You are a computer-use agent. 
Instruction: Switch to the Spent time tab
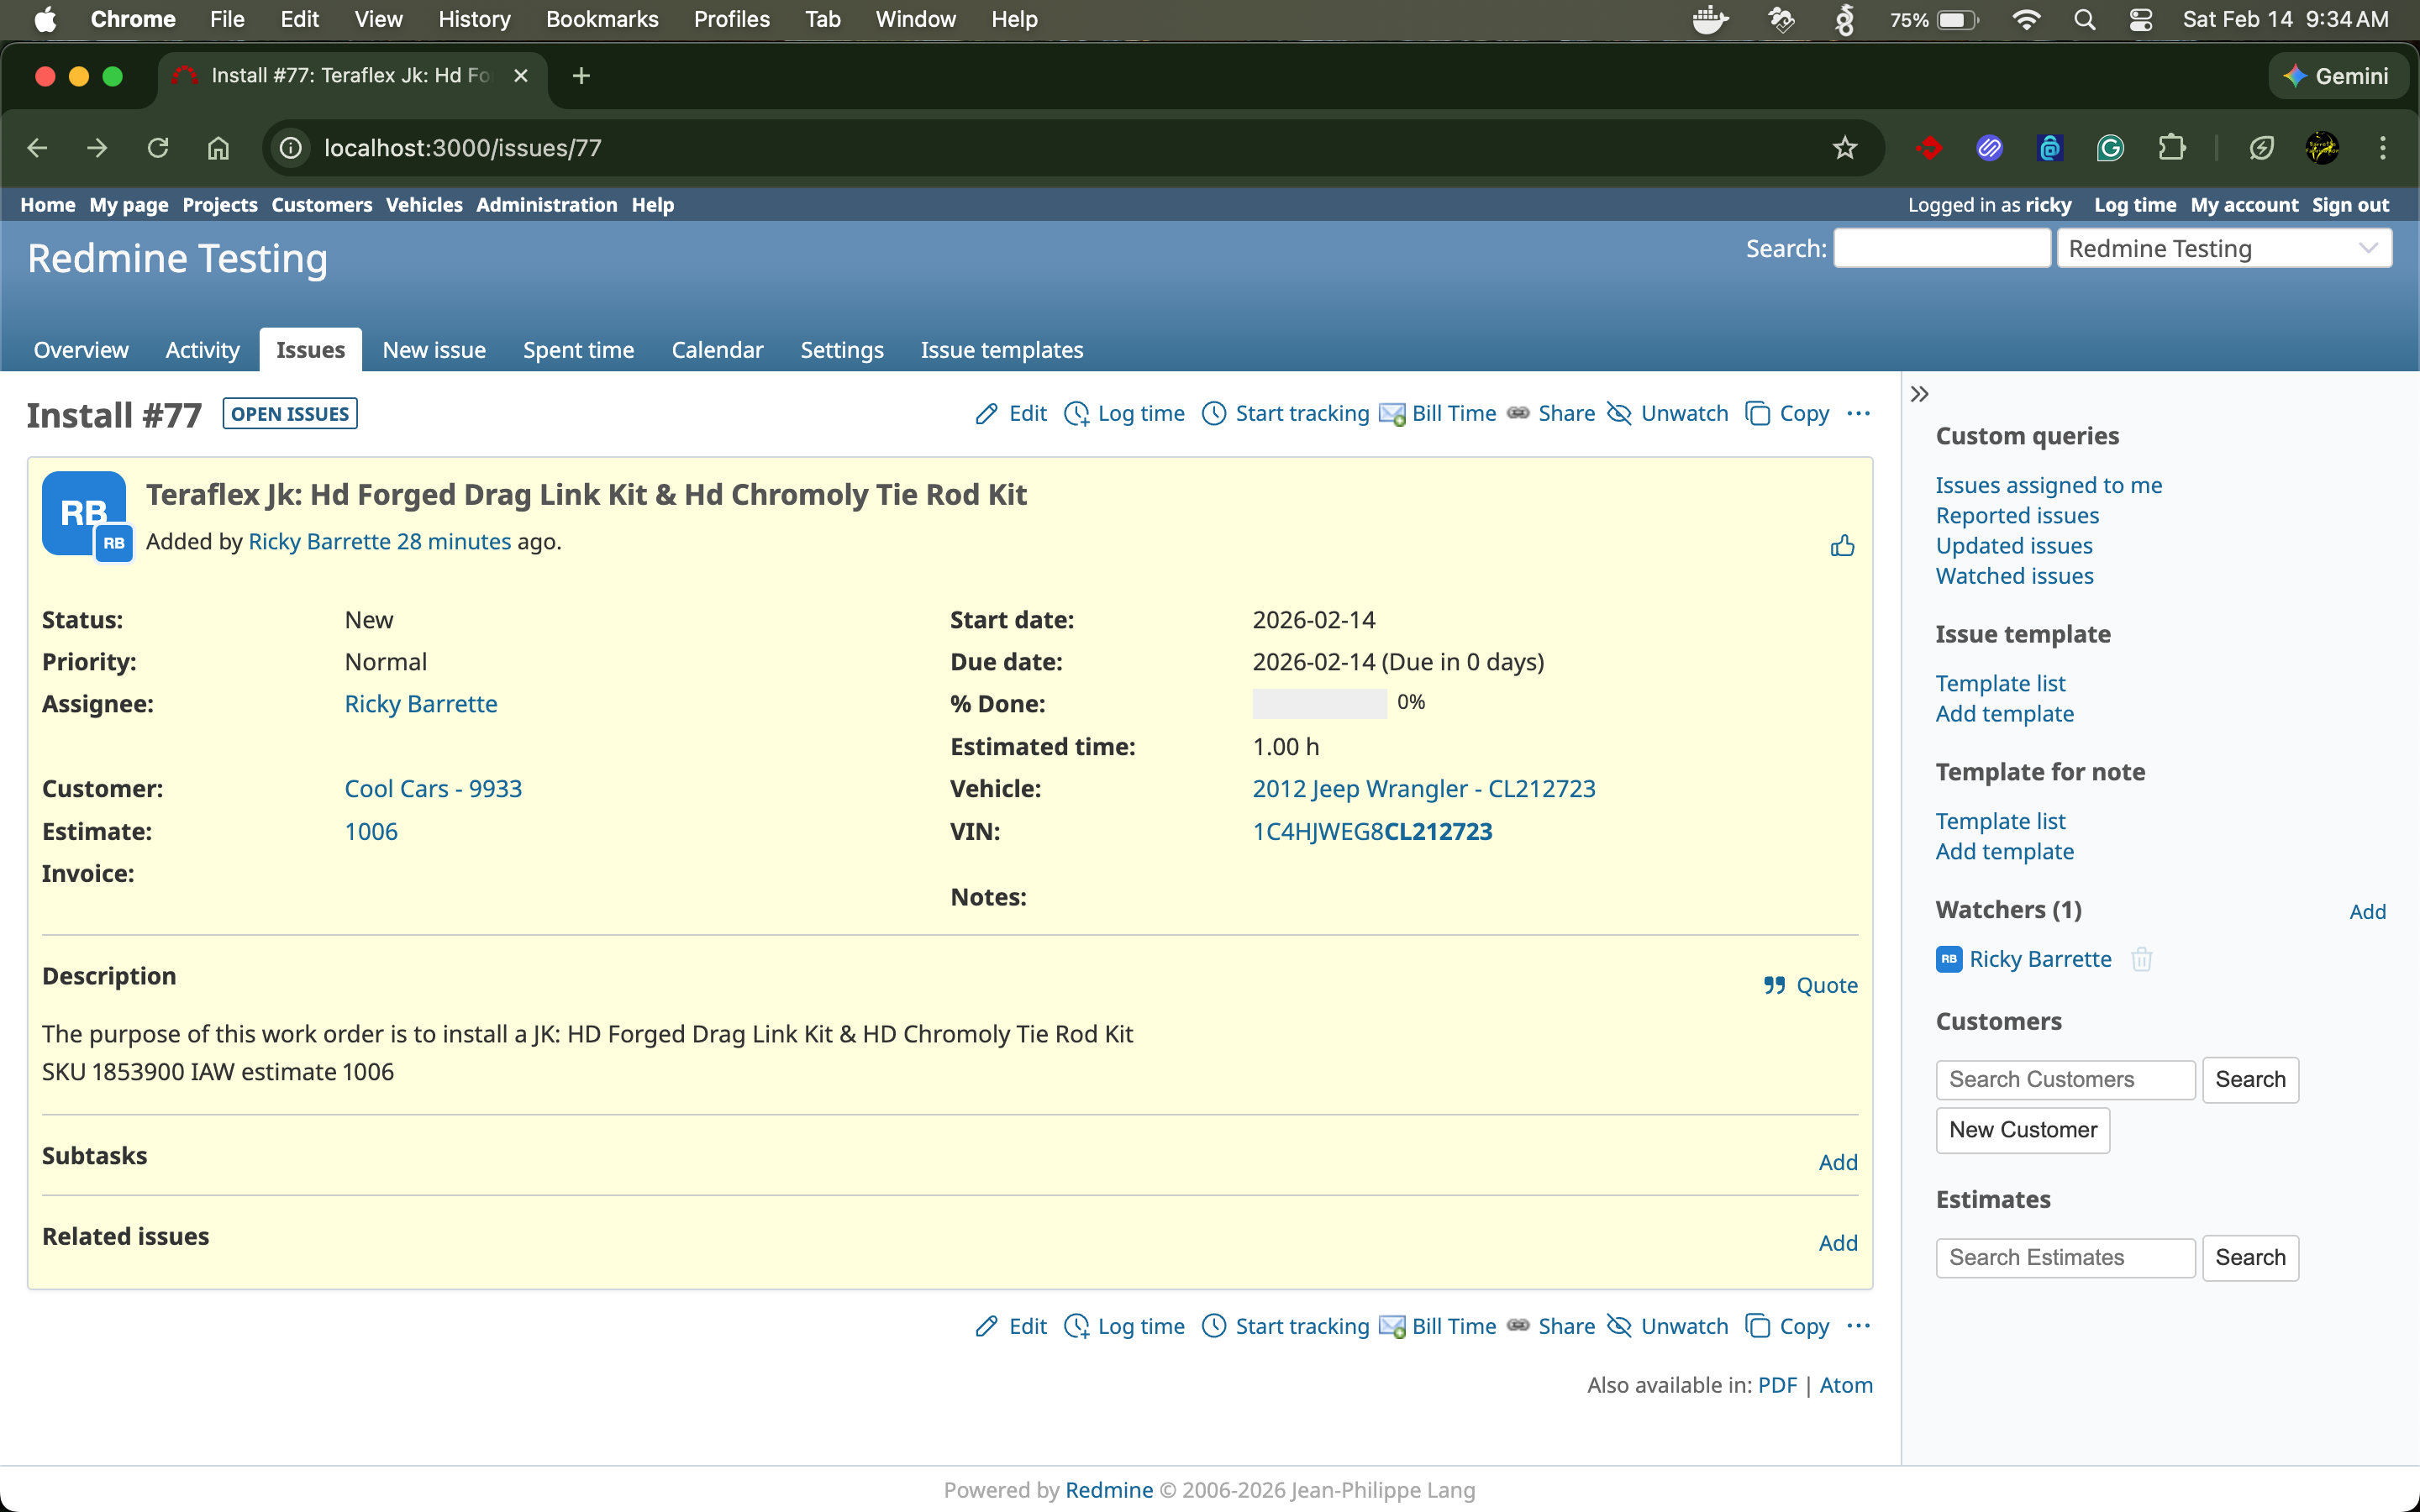578,350
